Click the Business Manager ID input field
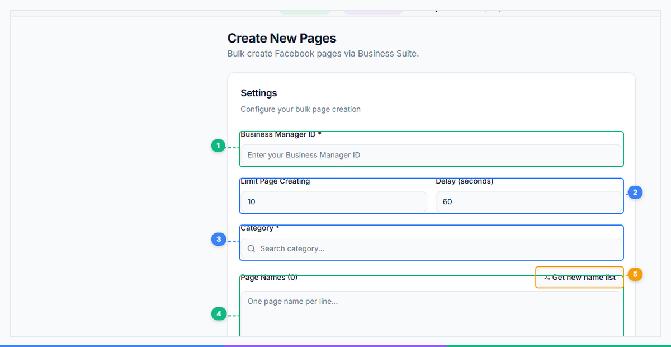 tap(431, 155)
